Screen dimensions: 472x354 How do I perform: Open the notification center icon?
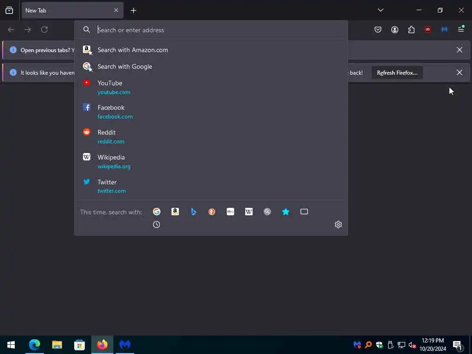tap(458, 345)
